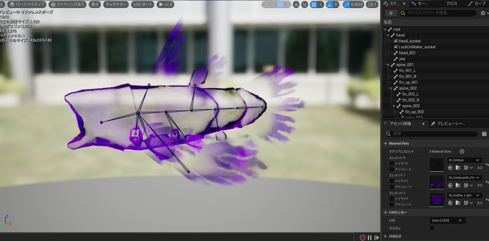Open the viewport options hamburger menu

coord(2,5)
